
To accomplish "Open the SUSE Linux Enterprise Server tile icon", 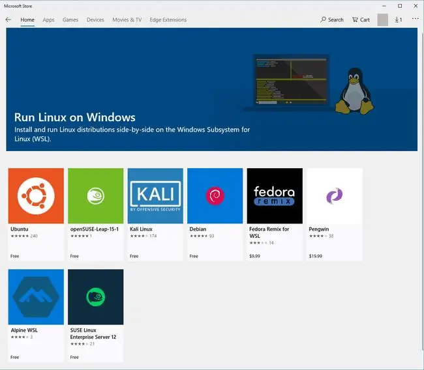I will coord(96,297).
